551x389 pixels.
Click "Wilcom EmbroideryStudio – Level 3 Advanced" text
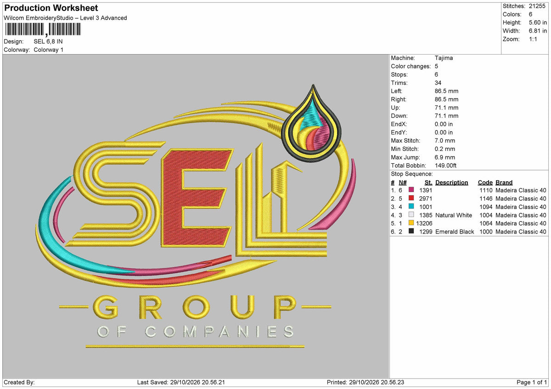coord(65,18)
